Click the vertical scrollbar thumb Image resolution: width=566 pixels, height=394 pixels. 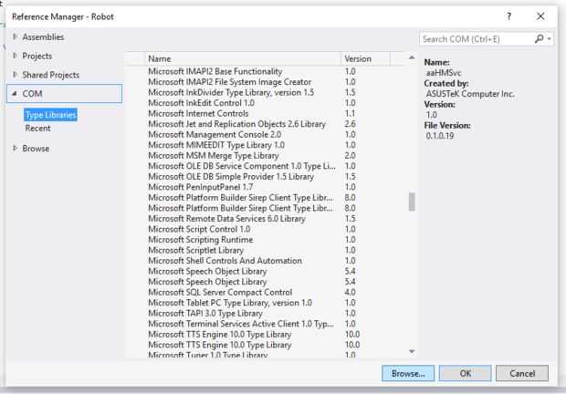(x=412, y=202)
